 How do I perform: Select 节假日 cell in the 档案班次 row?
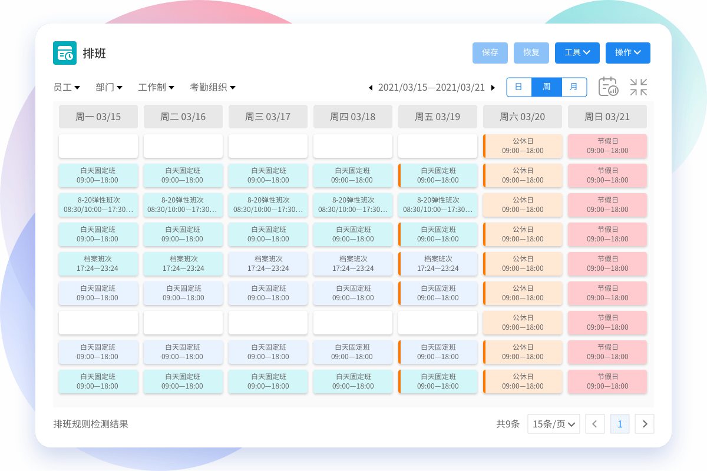tap(607, 264)
